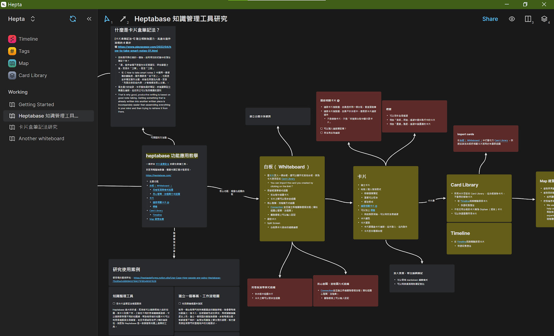The image size is (554, 336).
Task: Click the sync refresh icon in sidebar
Action: point(73,19)
